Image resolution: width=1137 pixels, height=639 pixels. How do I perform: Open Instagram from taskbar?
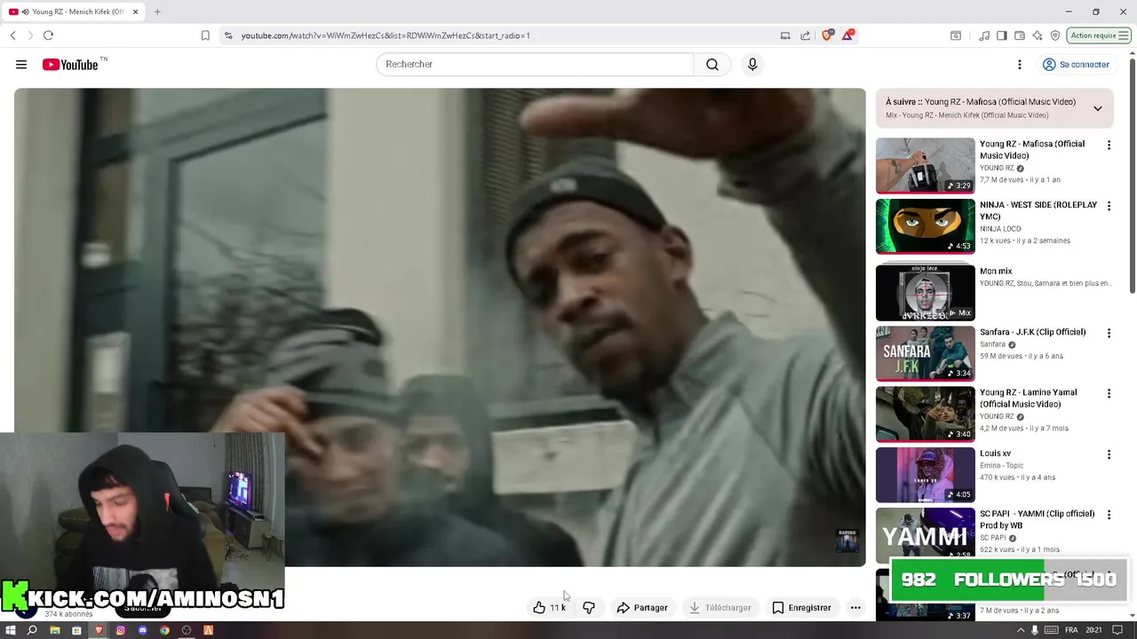tap(121, 630)
